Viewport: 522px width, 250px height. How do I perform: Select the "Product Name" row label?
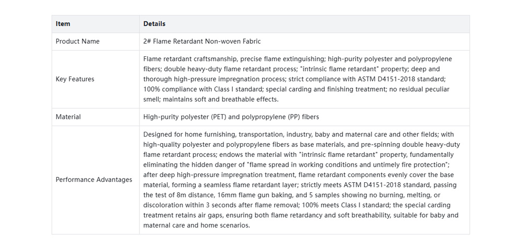pyautogui.click(x=78, y=42)
